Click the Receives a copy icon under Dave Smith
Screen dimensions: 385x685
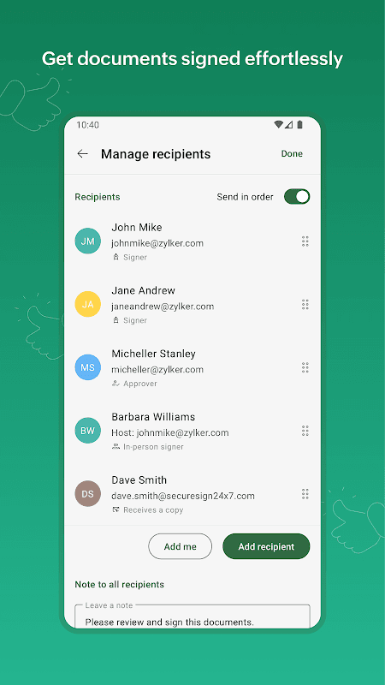pos(115,509)
